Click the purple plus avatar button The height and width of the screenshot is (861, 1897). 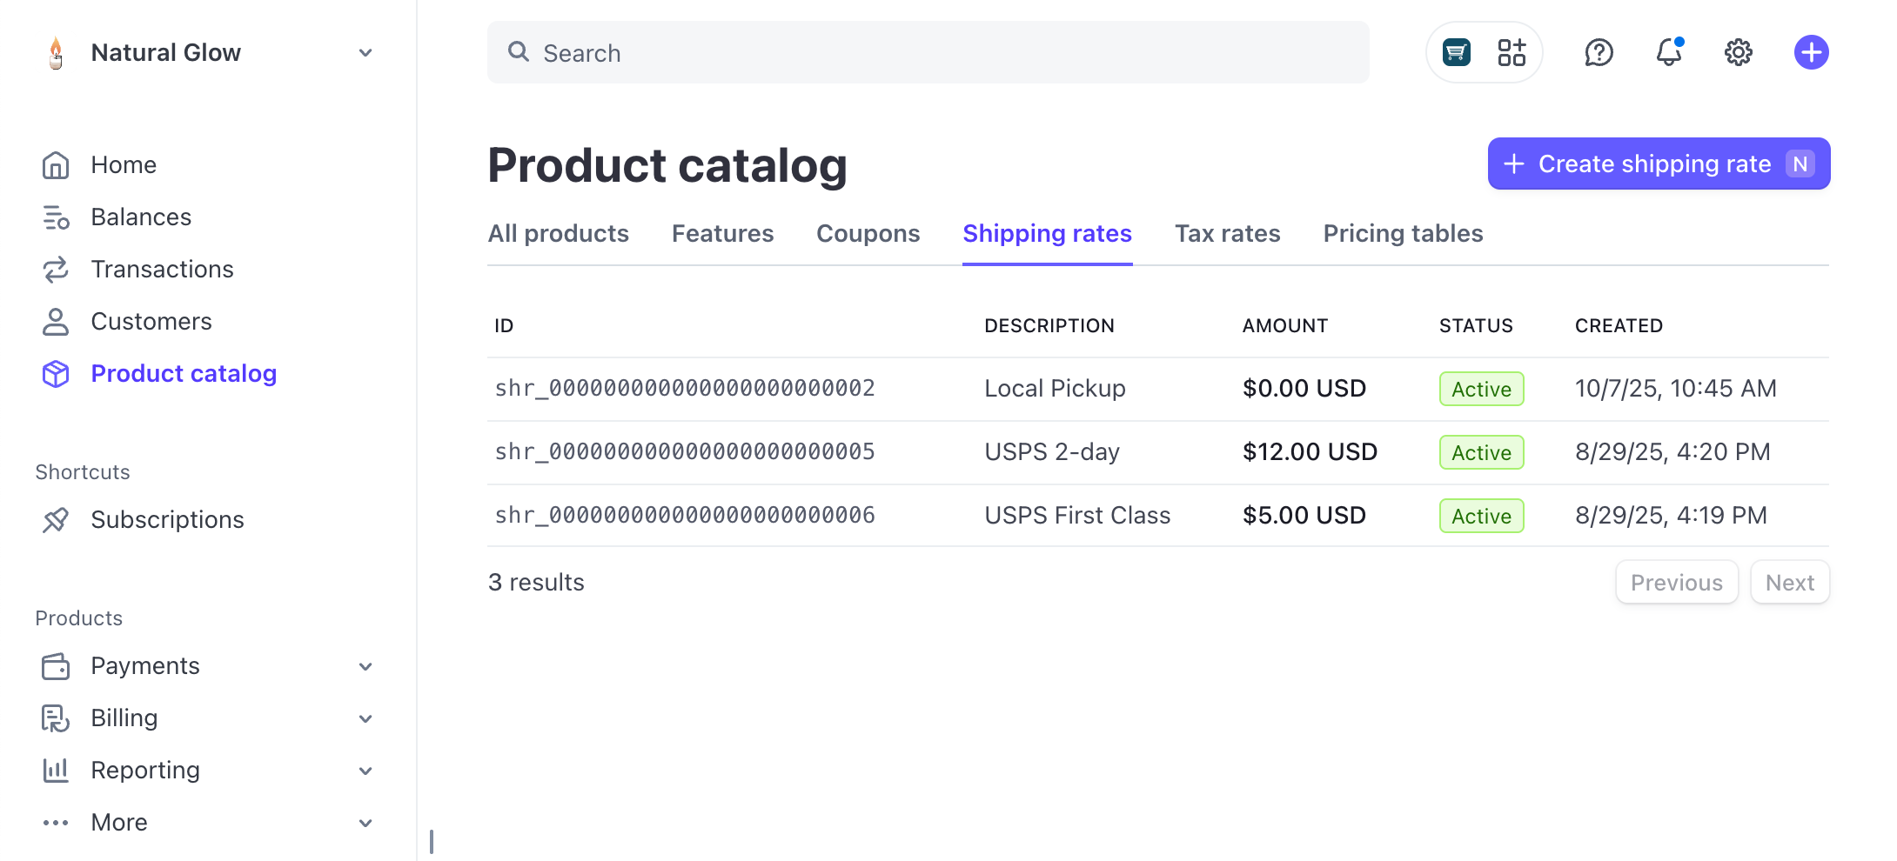pyautogui.click(x=1811, y=52)
